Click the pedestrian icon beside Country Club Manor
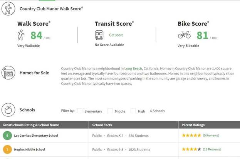The height and width of the screenshot is (159, 240). 8,9
